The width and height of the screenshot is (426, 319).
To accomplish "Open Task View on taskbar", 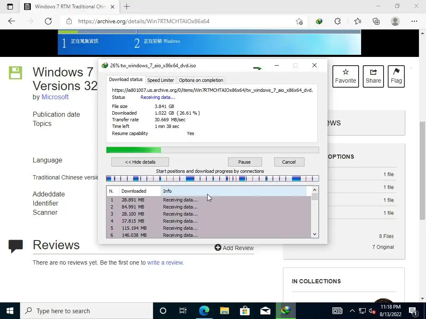I will [183, 311].
